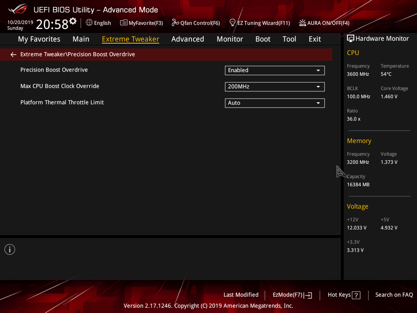Click the globe language icon
This screenshot has width=417, height=313.
(x=89, y=23)
